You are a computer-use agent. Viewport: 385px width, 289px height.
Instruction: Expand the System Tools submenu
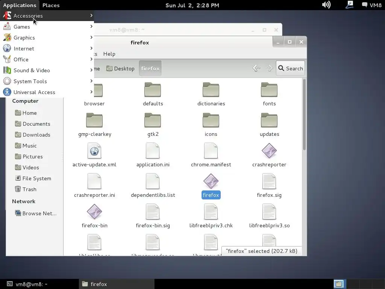(47, 81)
